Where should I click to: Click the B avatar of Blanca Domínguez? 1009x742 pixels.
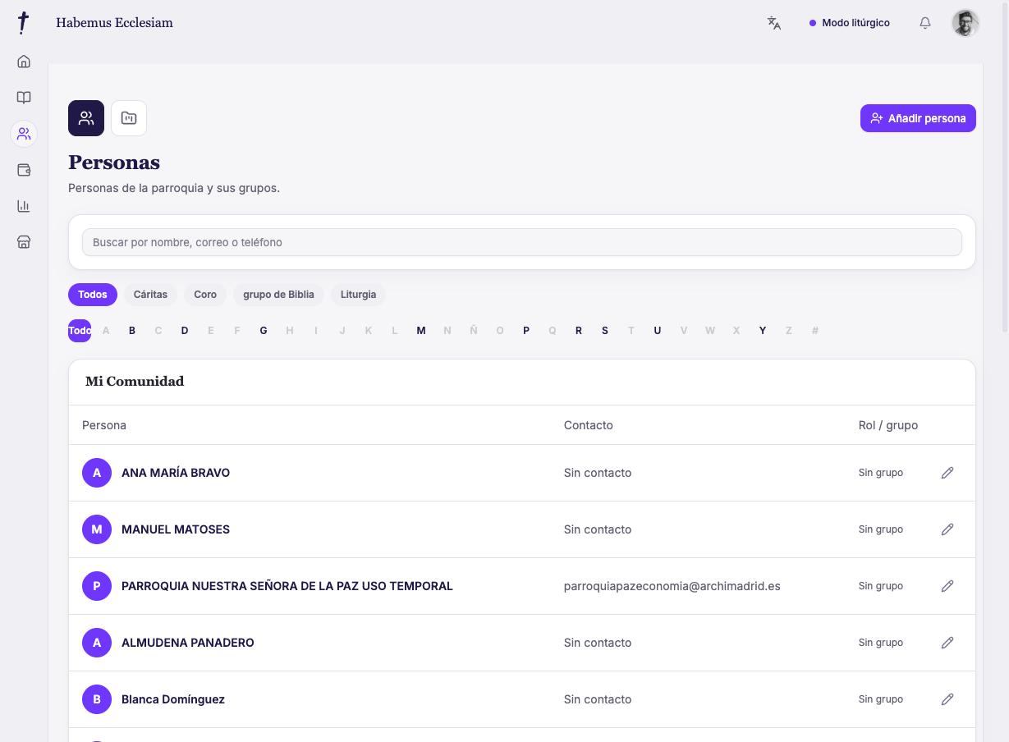pos(97,699)
